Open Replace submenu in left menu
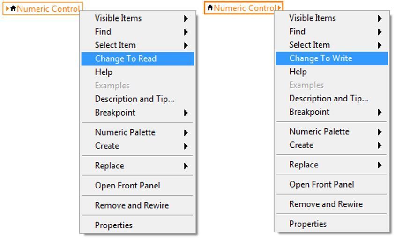 coord(138,166)
